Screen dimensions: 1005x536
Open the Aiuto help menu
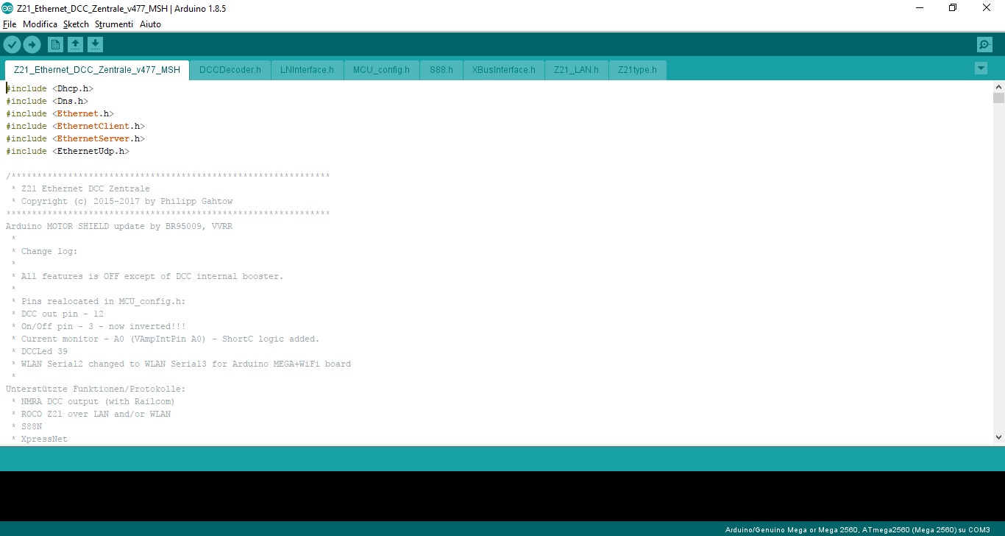click(150, 24)
